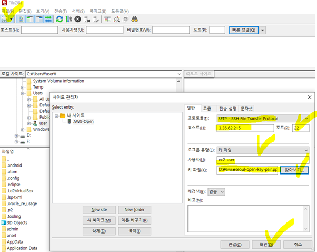The height and width of the screenshot is (252, 317).
Task: Open the 북마크(B) menu
Action: pyautogui.click(x=98, y=11)
